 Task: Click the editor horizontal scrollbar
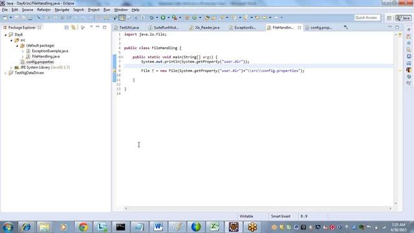(258, 208)
